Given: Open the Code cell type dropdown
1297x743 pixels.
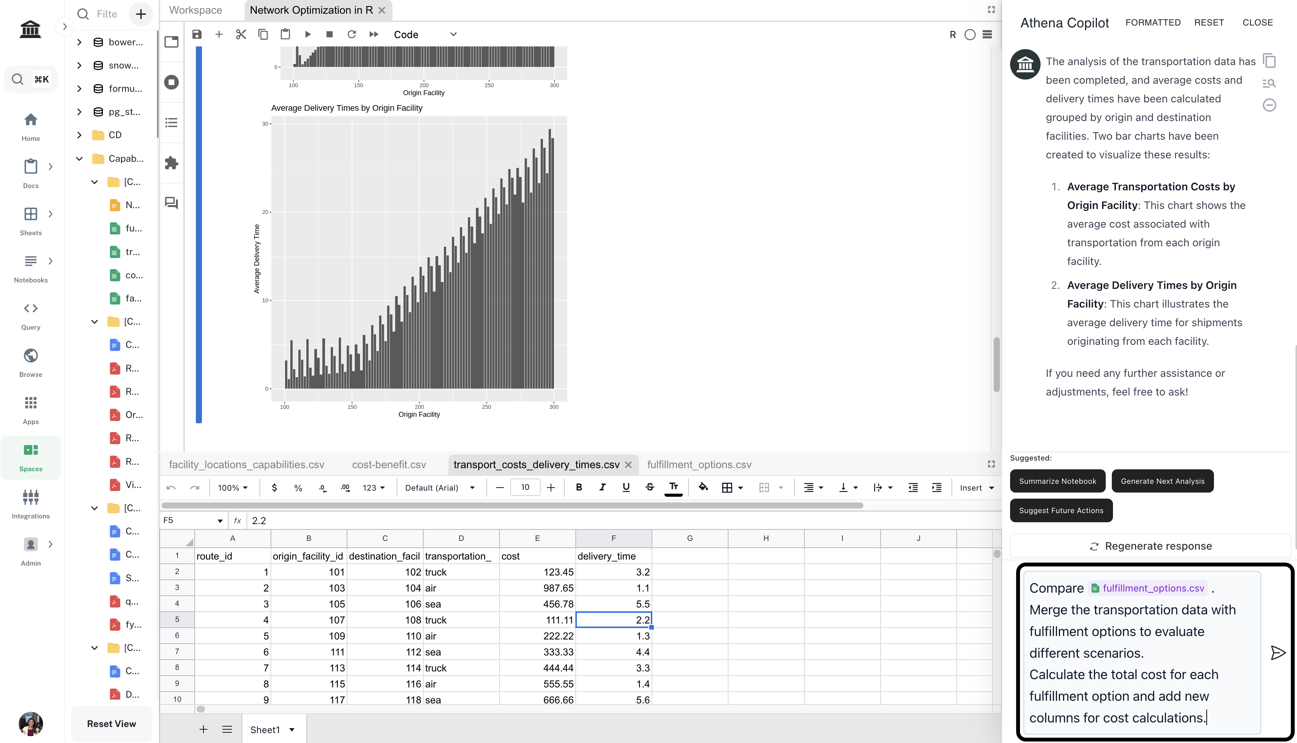Looking at the screenshot, I should click(x=424, y=34).
